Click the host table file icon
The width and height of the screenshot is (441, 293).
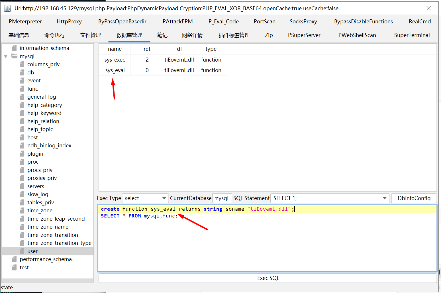[x=22, y=137]
